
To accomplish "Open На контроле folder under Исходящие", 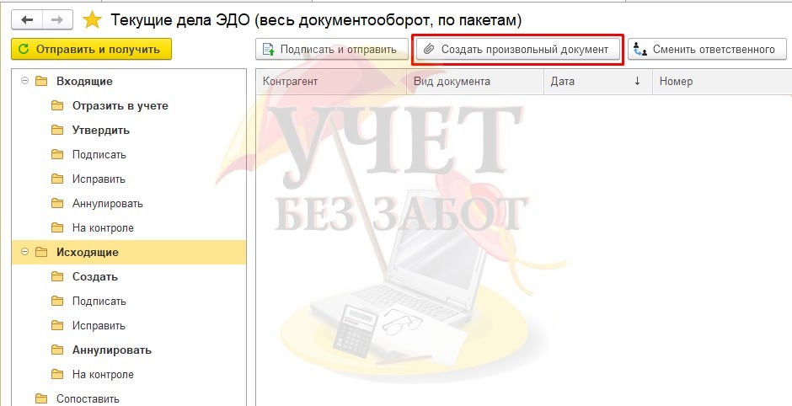I will tap(103, 375).
